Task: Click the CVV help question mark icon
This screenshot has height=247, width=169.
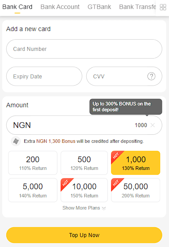Action: click(x=151, y=77)
